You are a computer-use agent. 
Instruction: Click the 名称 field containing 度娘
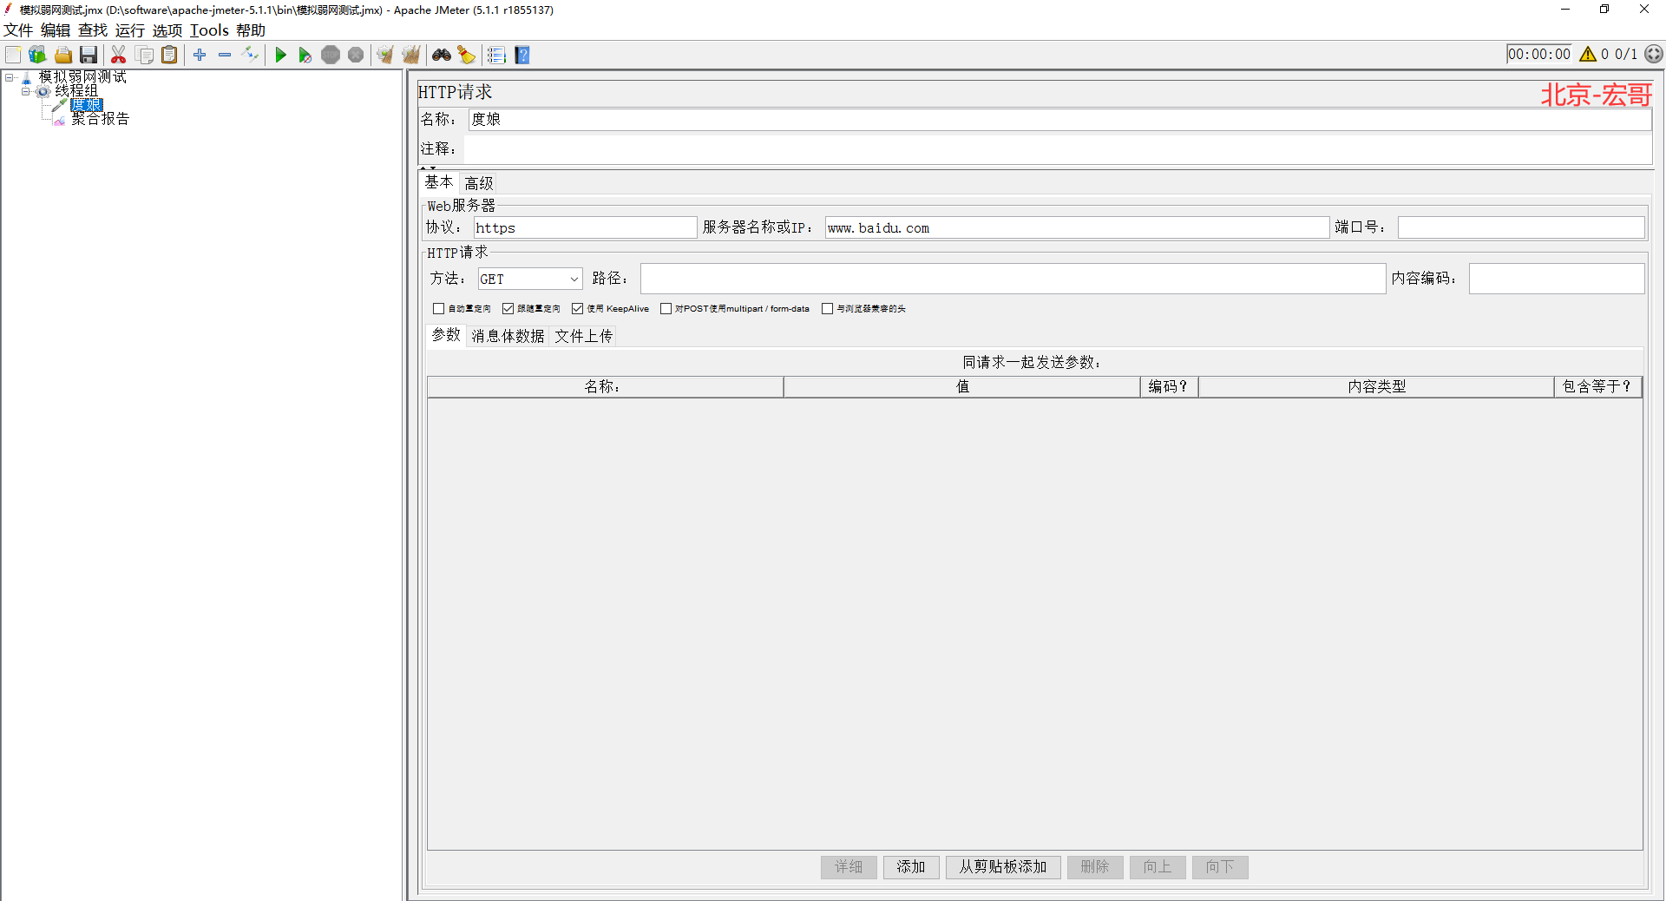tap(1059, 120)
